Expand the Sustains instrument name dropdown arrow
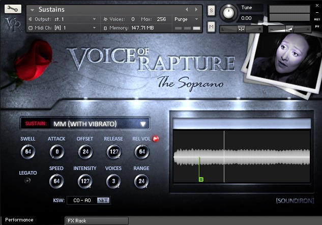The height and width of the screenshot is (225, 322). click(32, 10)
